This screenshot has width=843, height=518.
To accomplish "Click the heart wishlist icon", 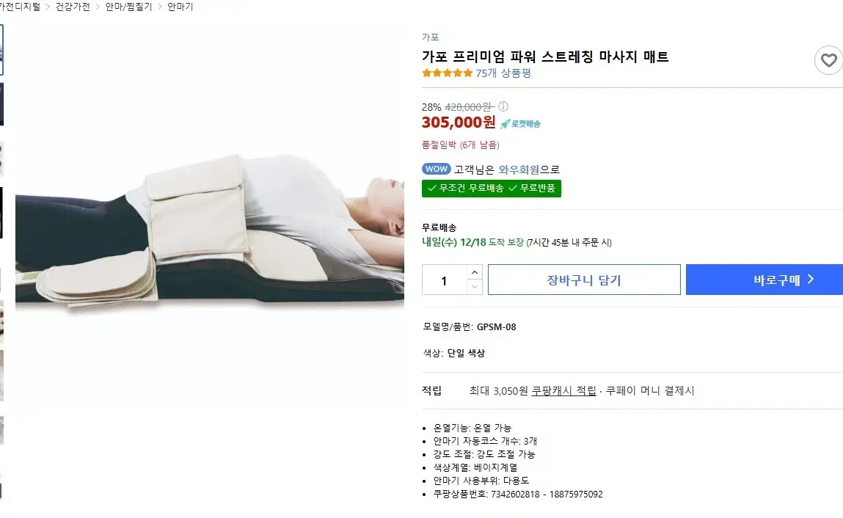I will (828, 60).
